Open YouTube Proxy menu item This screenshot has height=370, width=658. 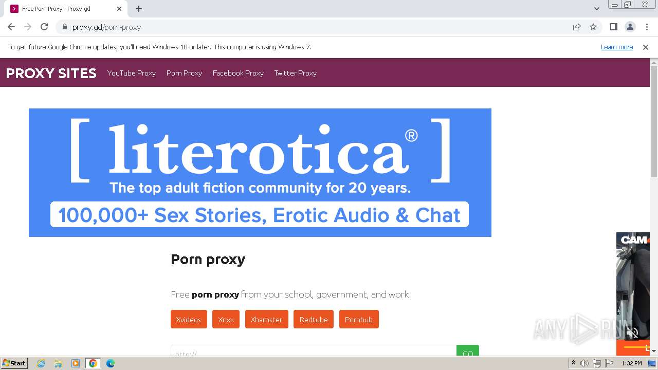(x=132, y=73)
